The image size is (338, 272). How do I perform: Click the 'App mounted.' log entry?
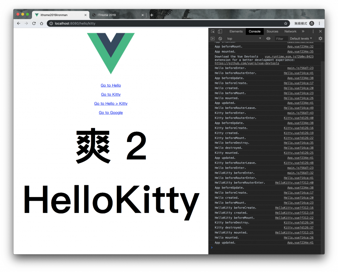[x=225, y=51]
